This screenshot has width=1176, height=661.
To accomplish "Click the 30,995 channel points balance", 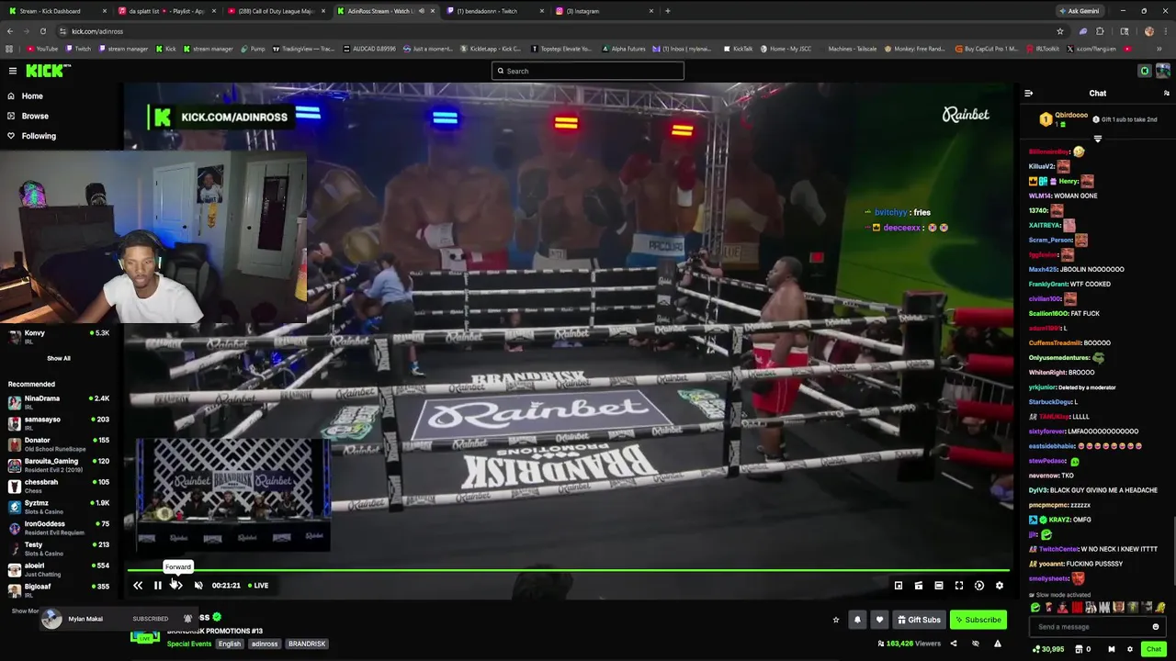I will 1048,649.
